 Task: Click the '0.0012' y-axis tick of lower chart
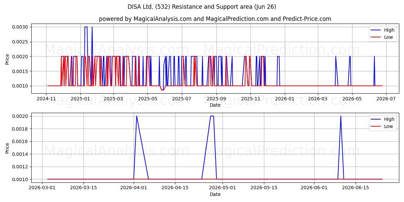click(x=21, y=167)
